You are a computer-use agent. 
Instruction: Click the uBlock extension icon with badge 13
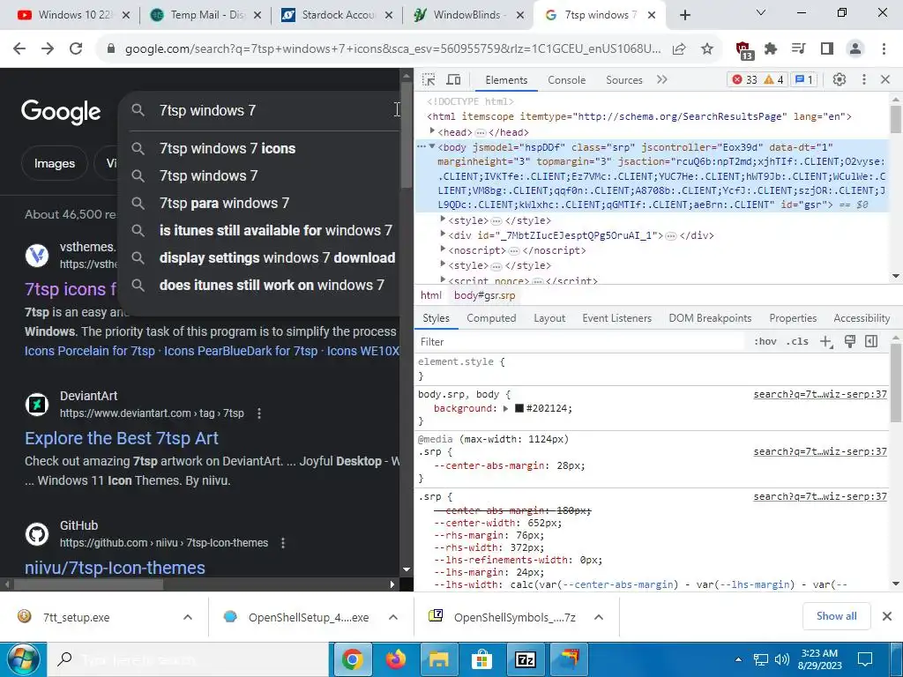(x=744, y=50)
